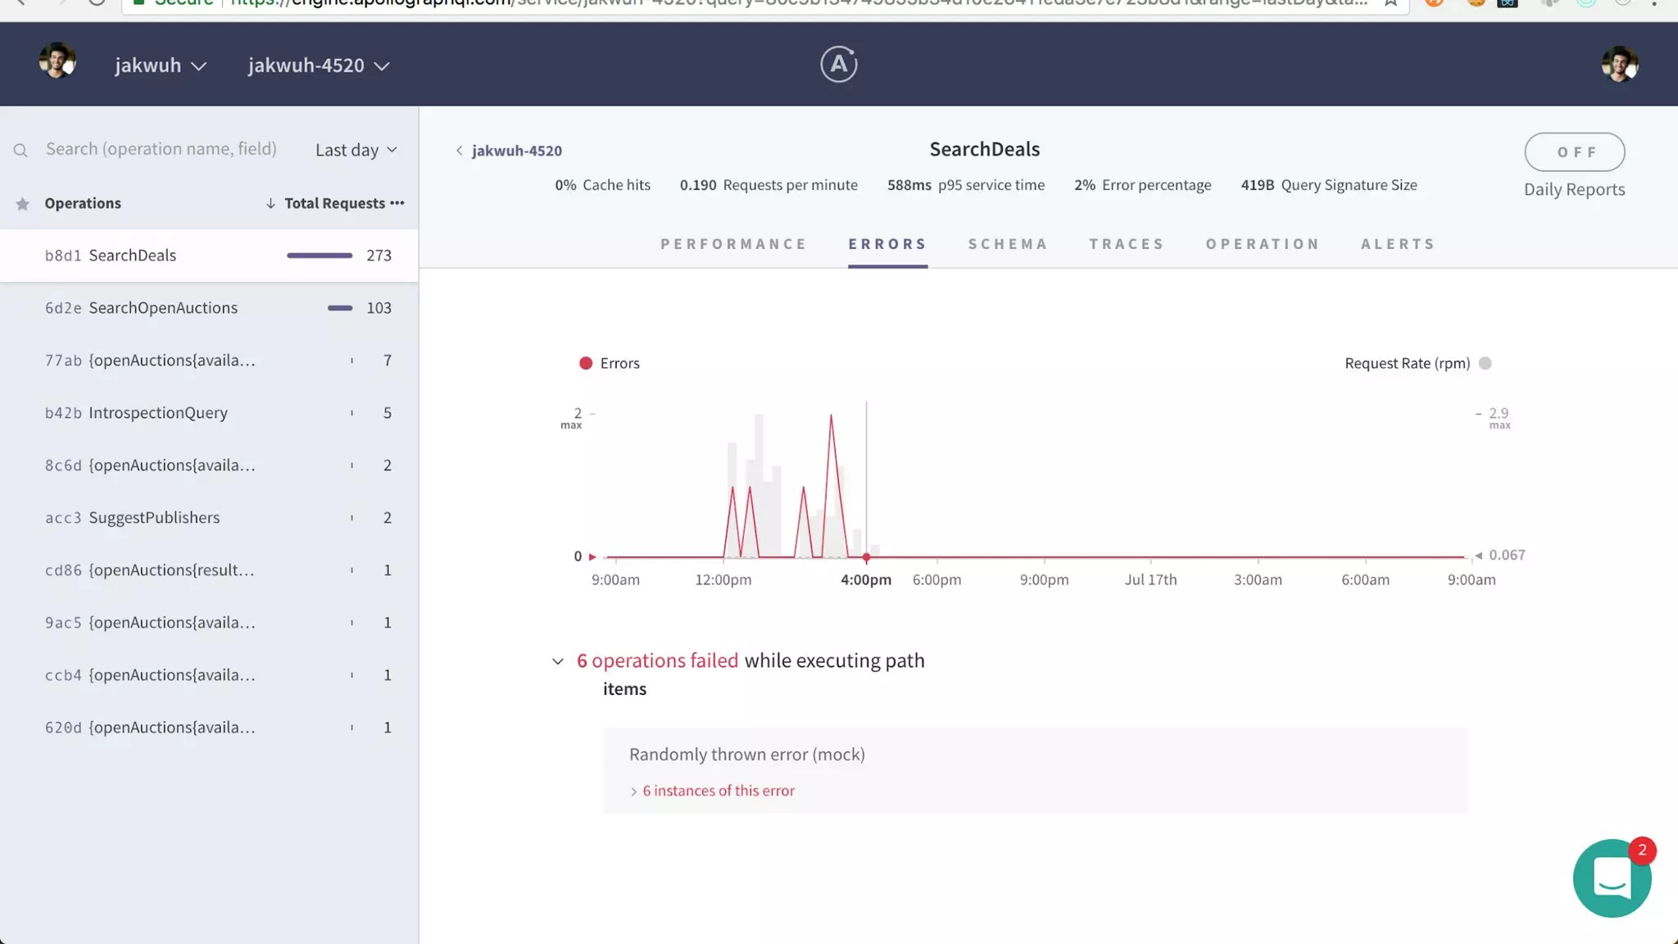Open the intercom chat bubble icon

pyautogui.click(x=1611, y=878)
